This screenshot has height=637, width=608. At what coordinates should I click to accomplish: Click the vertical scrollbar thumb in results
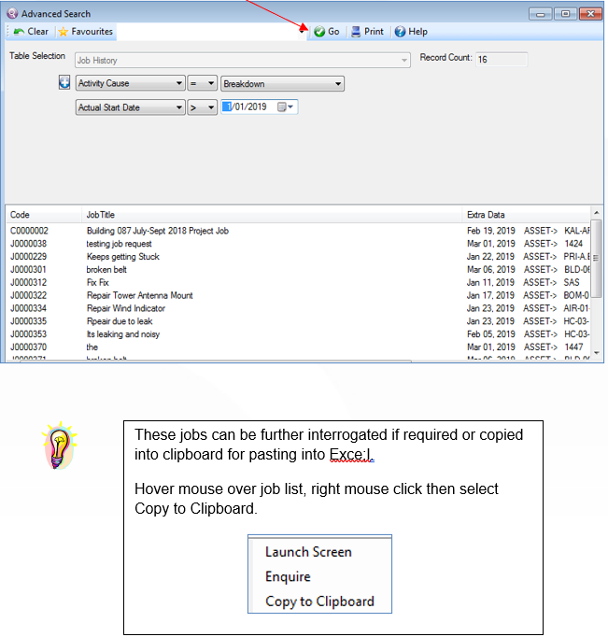[596, 259]
